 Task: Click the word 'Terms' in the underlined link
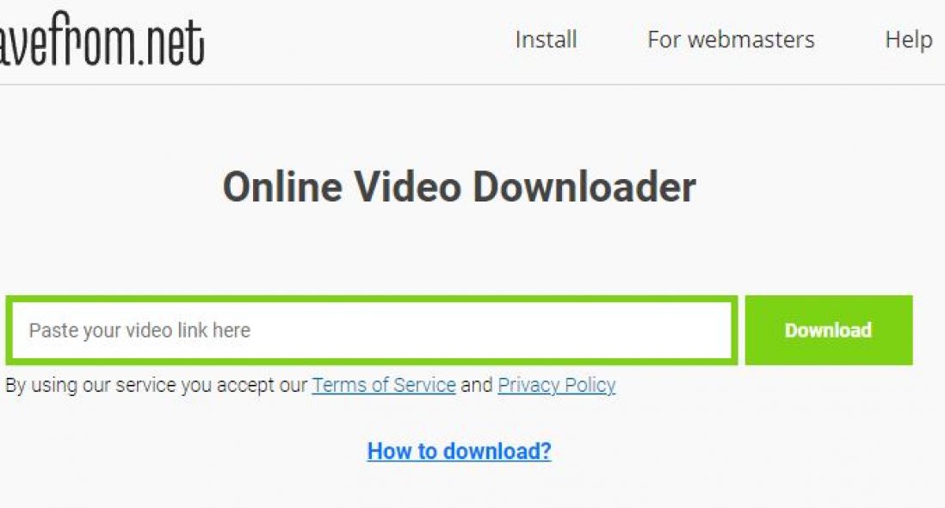point(338,385)
